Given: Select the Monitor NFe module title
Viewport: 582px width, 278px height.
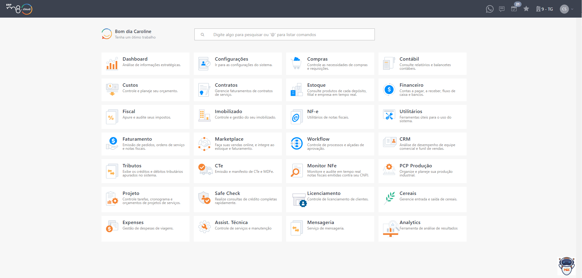Looking at the screenshot, I should click(x=322, y=166).
